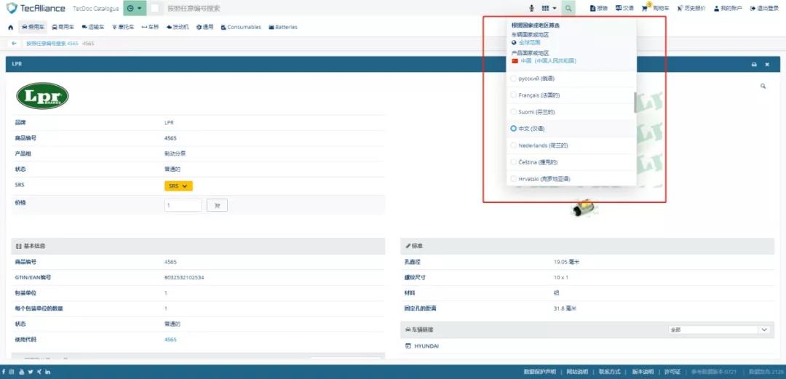Screen dimensions: 786x379
Task: Print the LPR article panel
Action: tap(753, 64)
